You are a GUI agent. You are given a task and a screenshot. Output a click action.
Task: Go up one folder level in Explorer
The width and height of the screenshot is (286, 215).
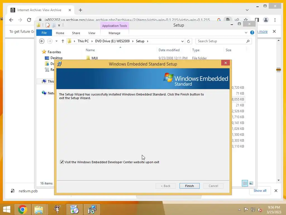tap(63, 41)
